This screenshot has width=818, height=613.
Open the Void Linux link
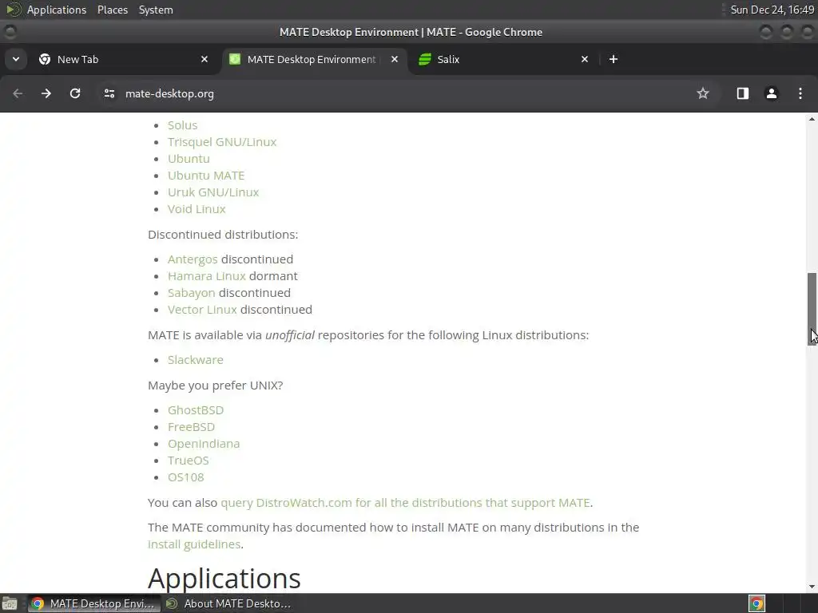(197, 208)
